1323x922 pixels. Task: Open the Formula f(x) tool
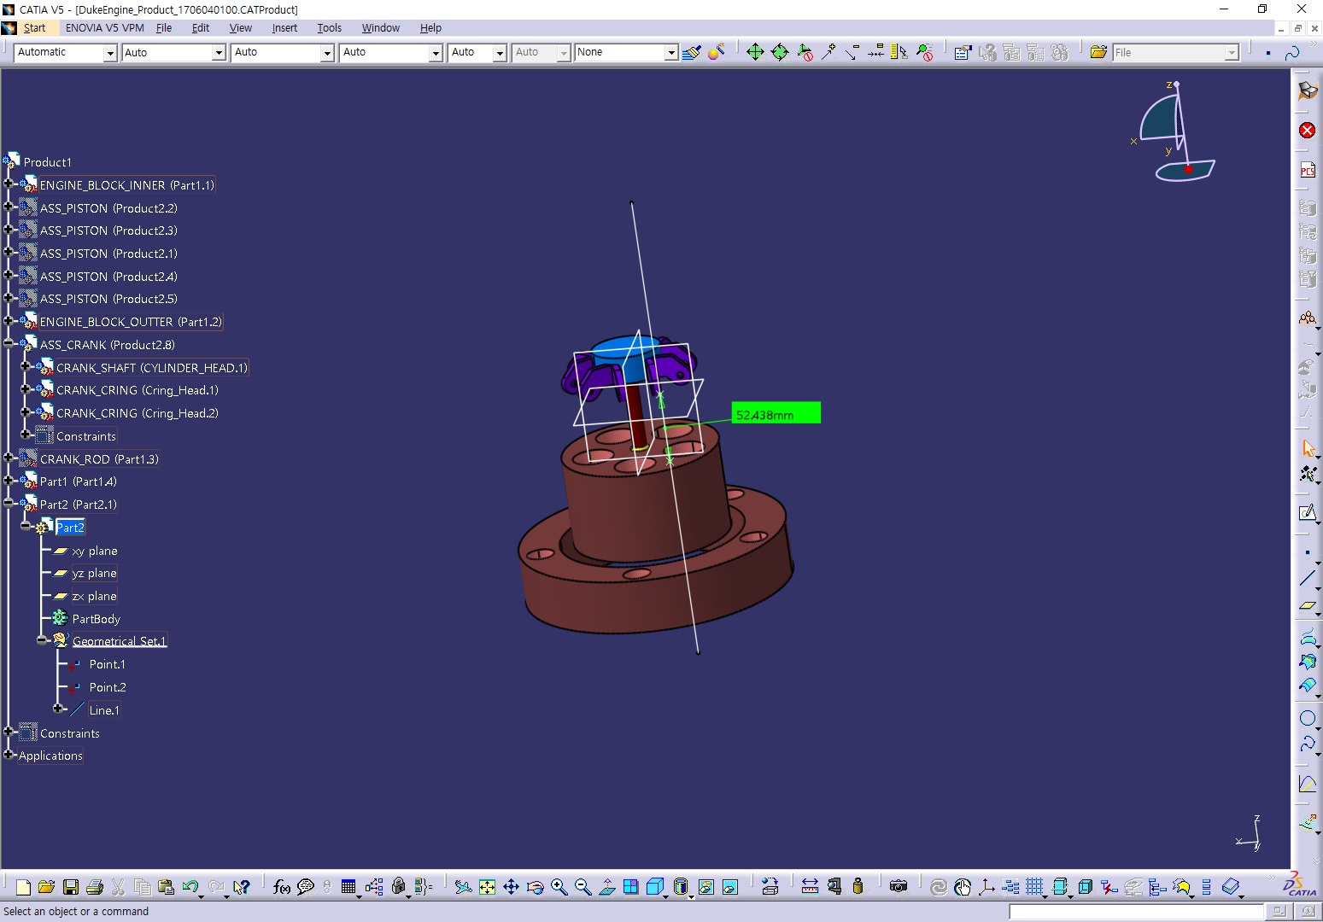coord(281,887)
